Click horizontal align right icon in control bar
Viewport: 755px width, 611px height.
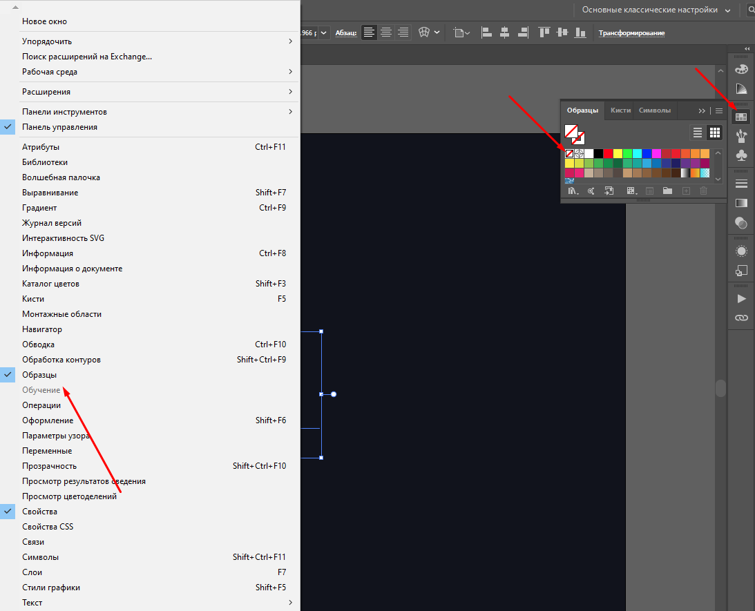523,32
